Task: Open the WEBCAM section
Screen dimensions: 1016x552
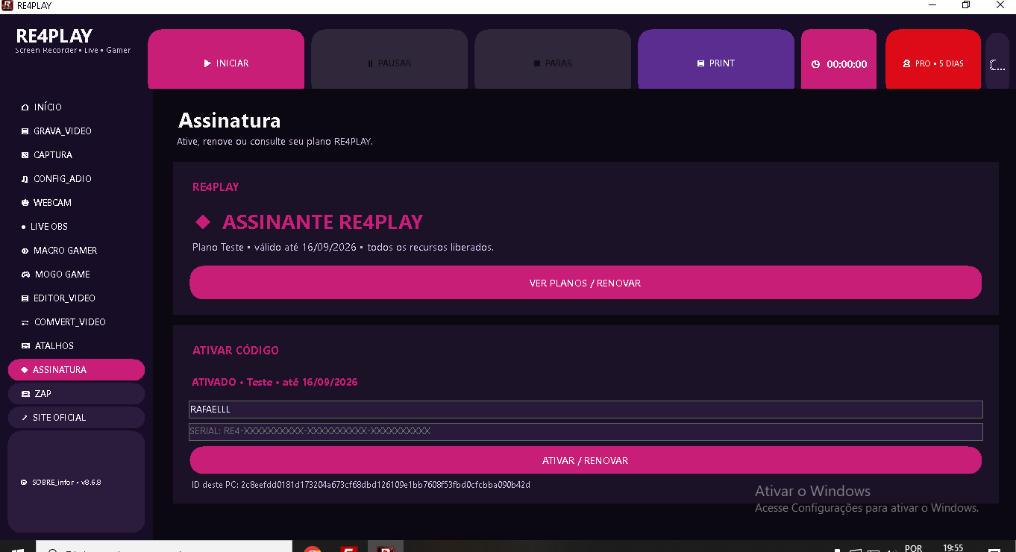Action: [x=76, y=203]
